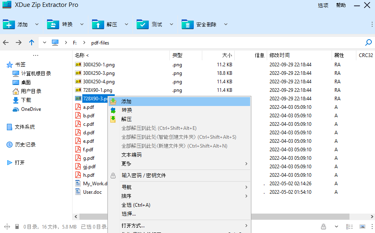Viewport: 375px width, 233px height.
Task: Click the image preview icon in the status bar
Action: click(x=362, y=227)
